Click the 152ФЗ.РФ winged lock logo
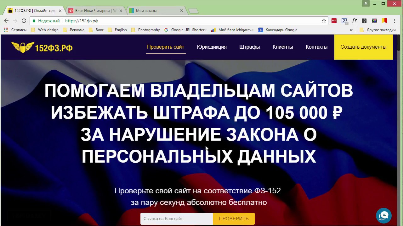The width and height of the screenshot is (403, 226). pyautogui.click(x=42, y=47)
